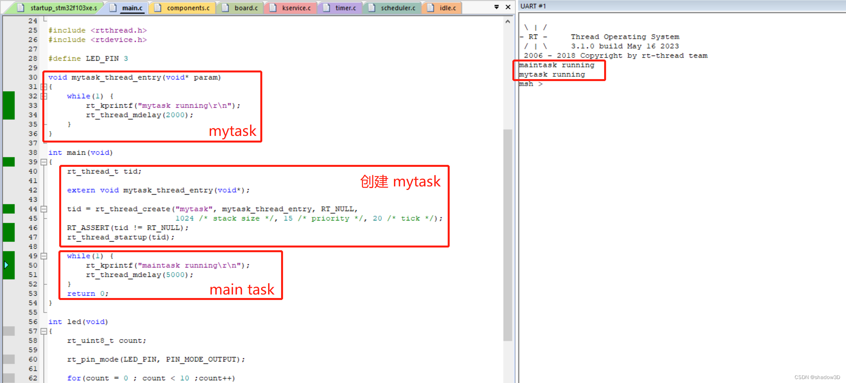Viewport: 846px width, 383px height.
Task: Click 'rt_thread_mdelay(2000);' statement
Action: pos(140,115)
